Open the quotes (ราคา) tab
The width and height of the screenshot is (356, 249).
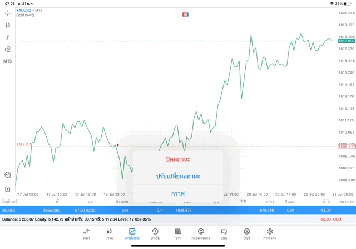point(86,233)
